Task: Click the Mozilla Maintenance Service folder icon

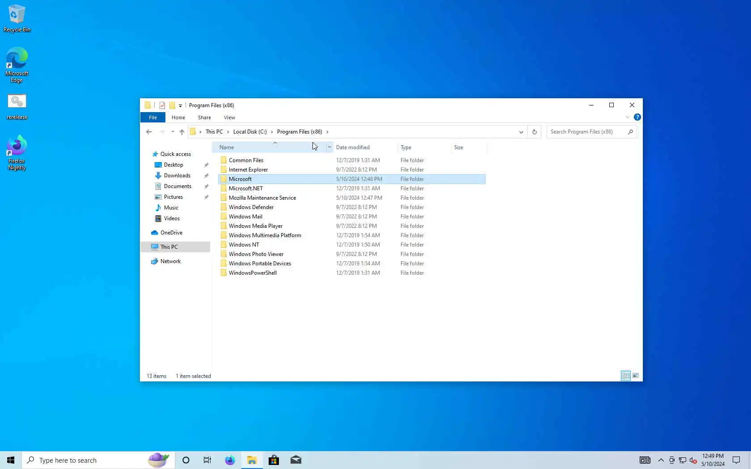Action: pos(224,198)
